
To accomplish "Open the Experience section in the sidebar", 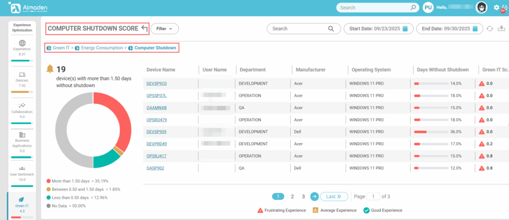I will pyautogui.click(x=21, y=47).
